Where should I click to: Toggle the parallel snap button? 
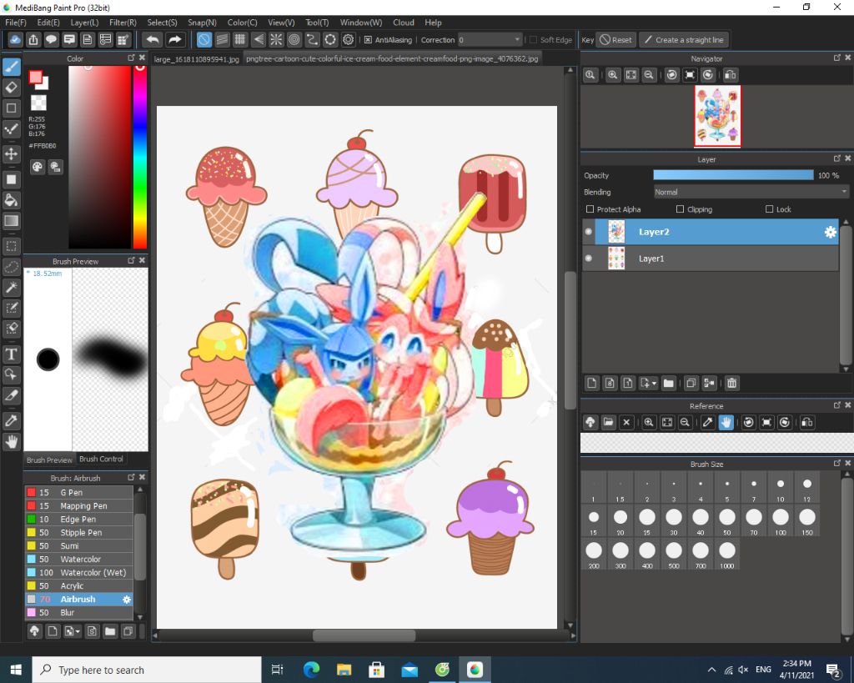coord(222,40)
